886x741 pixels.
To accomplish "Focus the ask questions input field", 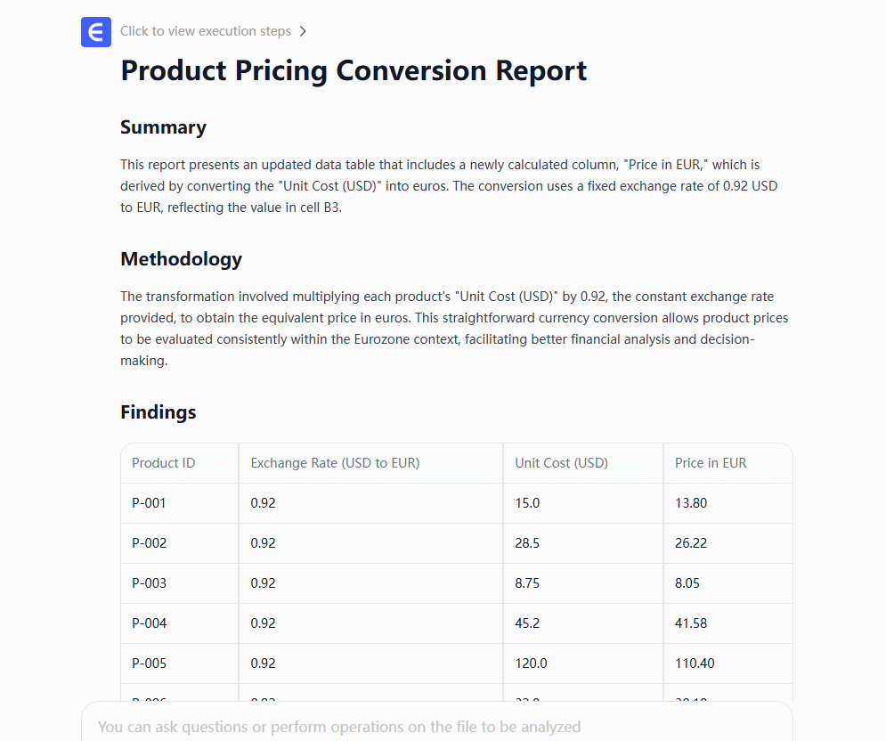I will 436,726.
